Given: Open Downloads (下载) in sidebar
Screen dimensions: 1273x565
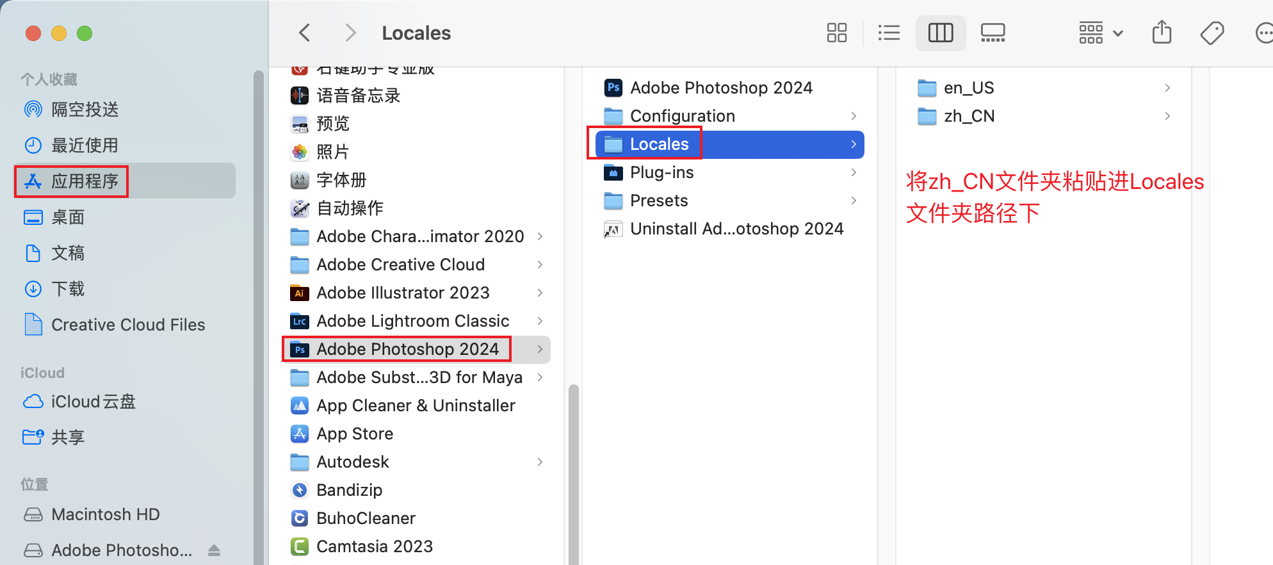Looking at the screenshot, I should [x=125, y=289].
